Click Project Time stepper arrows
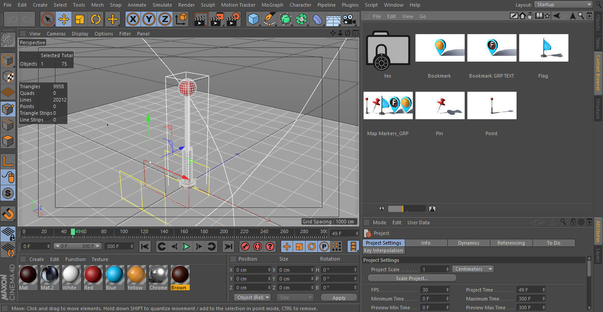Screen dimensions: 603x312 click(x=543, y=290)
